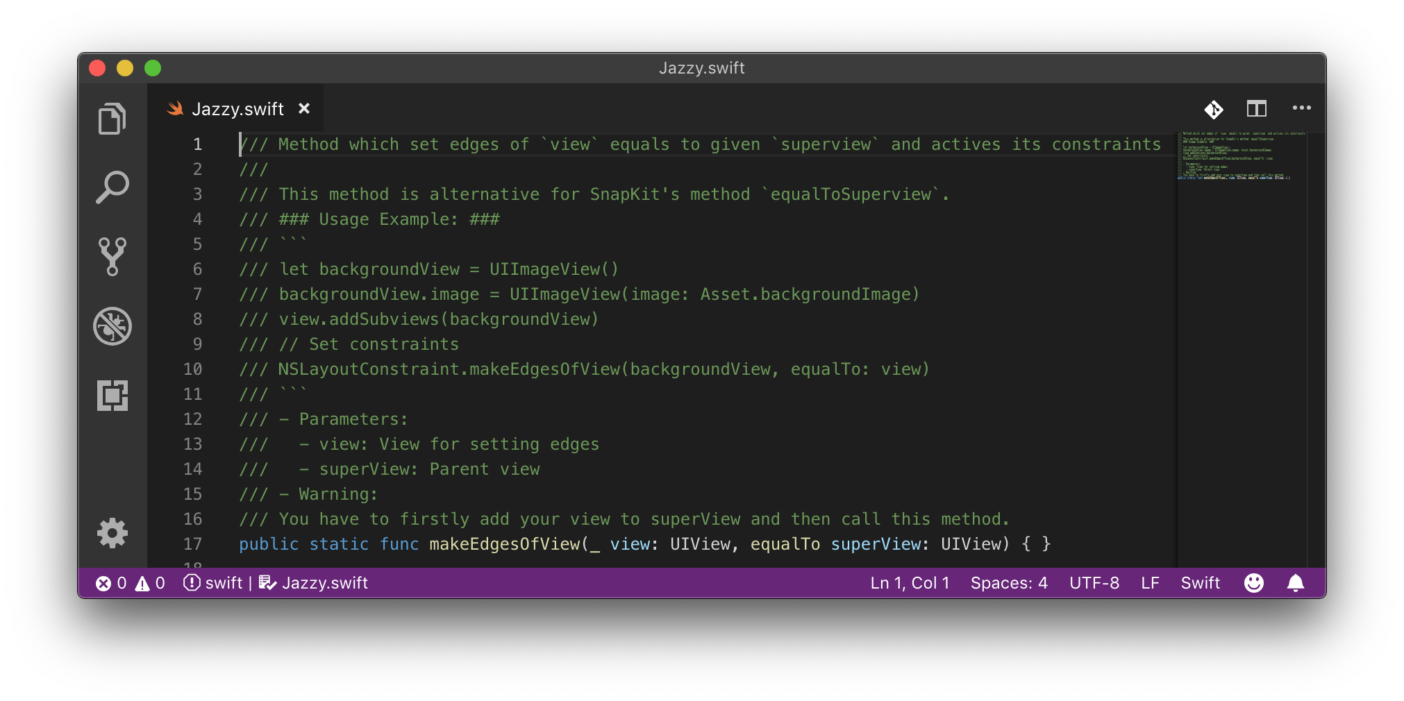Screen dimensions: 1404x701
Task: Click the 'public' keyword on line 17
Action: pos(269,544)
